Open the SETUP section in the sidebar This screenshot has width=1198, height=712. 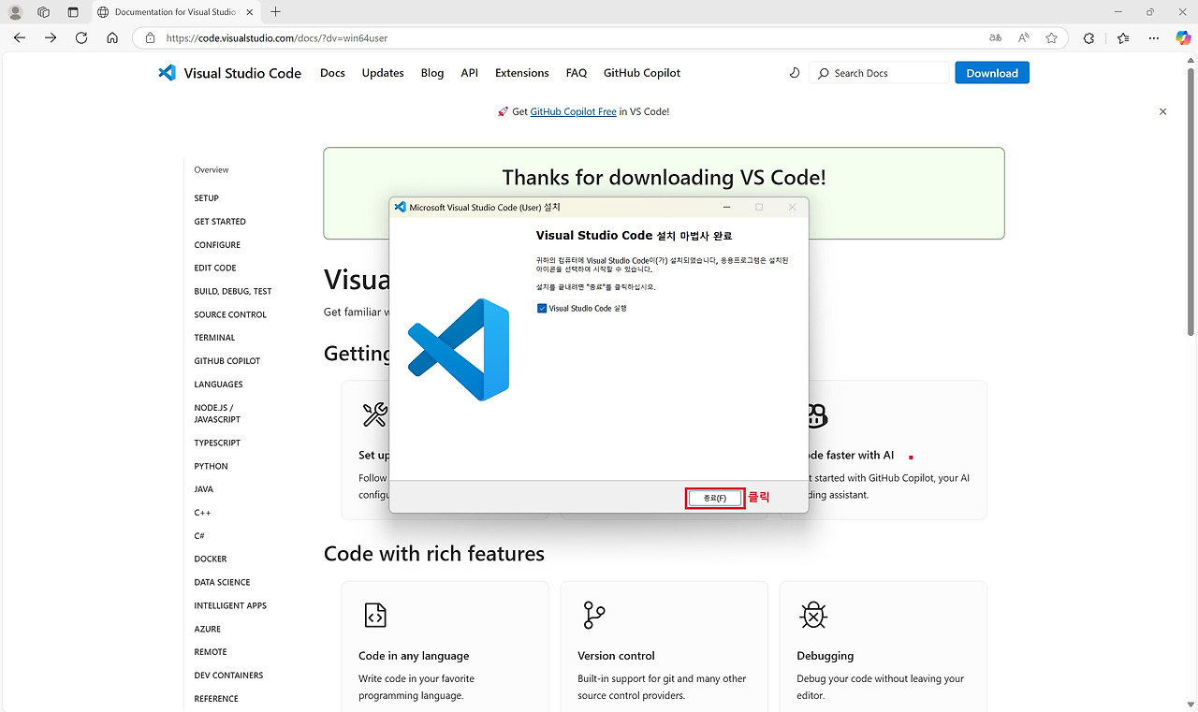pos(206,197)
